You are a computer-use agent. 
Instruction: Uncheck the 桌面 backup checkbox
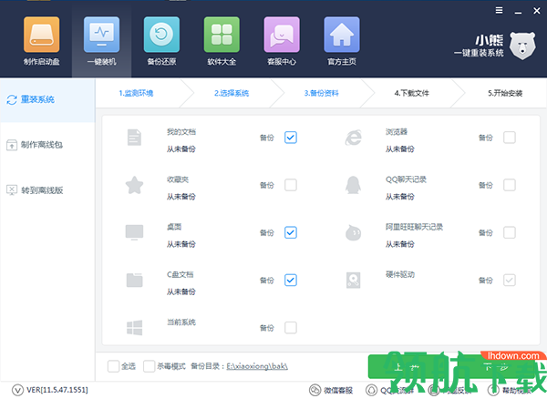click(291, 232)
